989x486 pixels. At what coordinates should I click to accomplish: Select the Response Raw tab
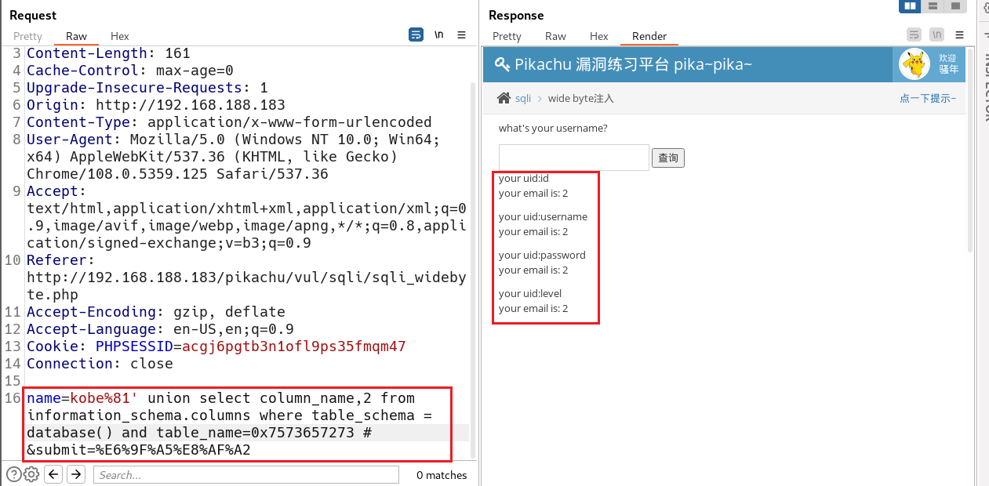coord(555,36)
